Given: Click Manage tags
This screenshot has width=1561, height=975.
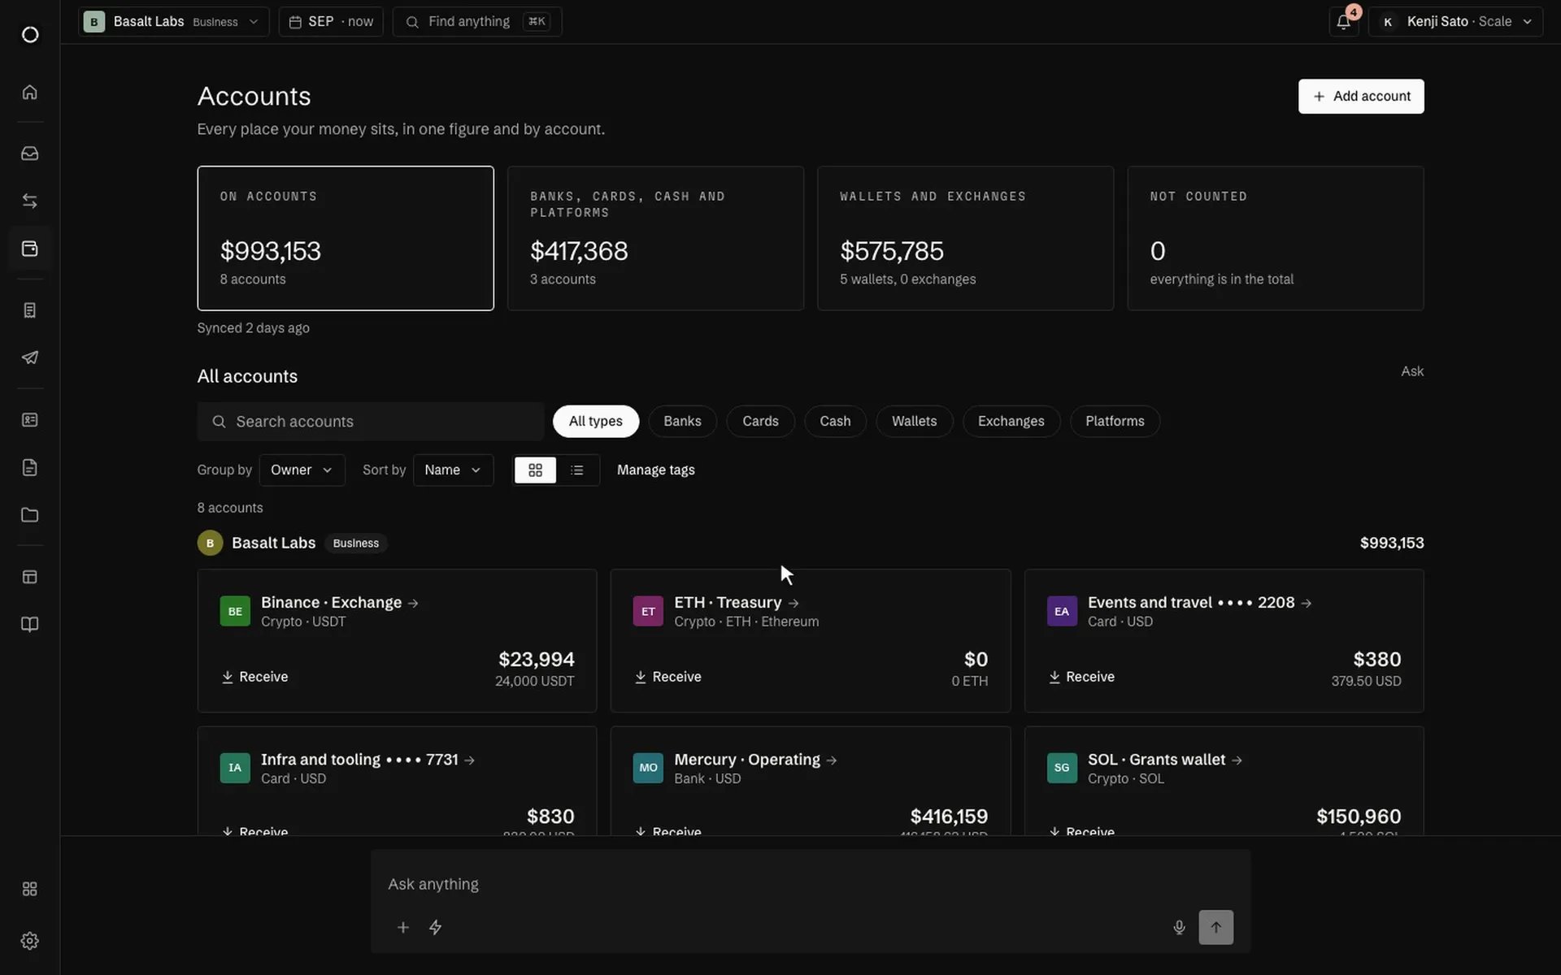Looking at the screenshot, I should [x=655, y=470].
